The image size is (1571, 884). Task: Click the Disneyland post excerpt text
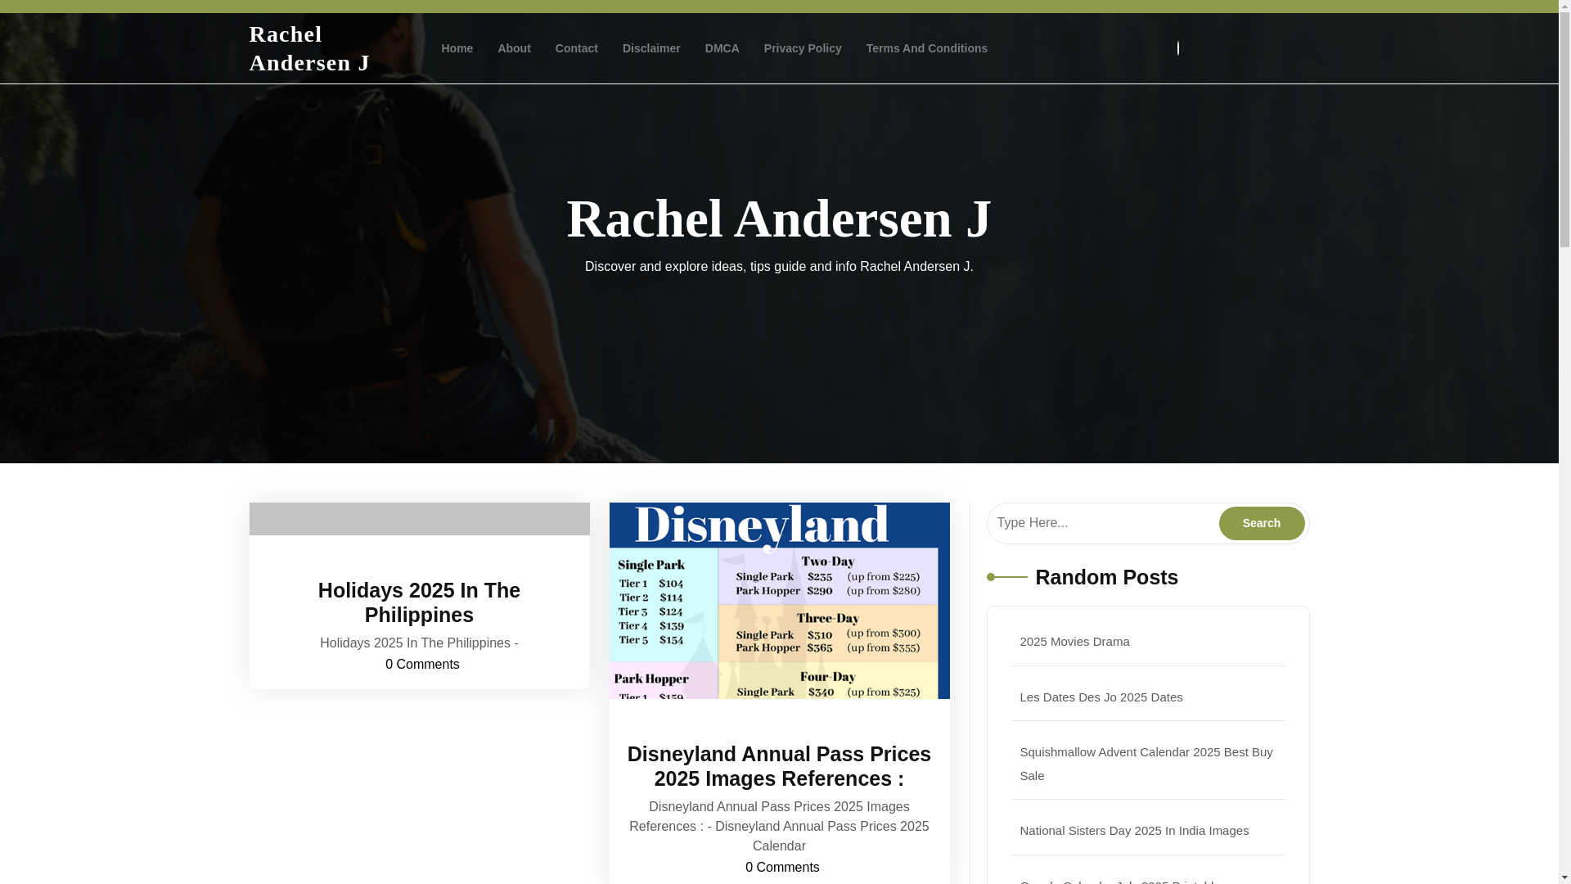pyautogui.click(x=779, y=827)
